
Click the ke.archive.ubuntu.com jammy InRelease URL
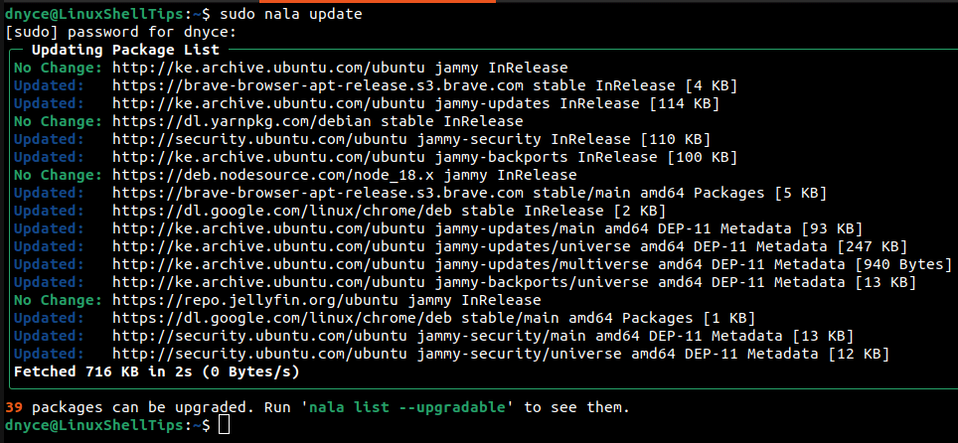pos(340,68)
